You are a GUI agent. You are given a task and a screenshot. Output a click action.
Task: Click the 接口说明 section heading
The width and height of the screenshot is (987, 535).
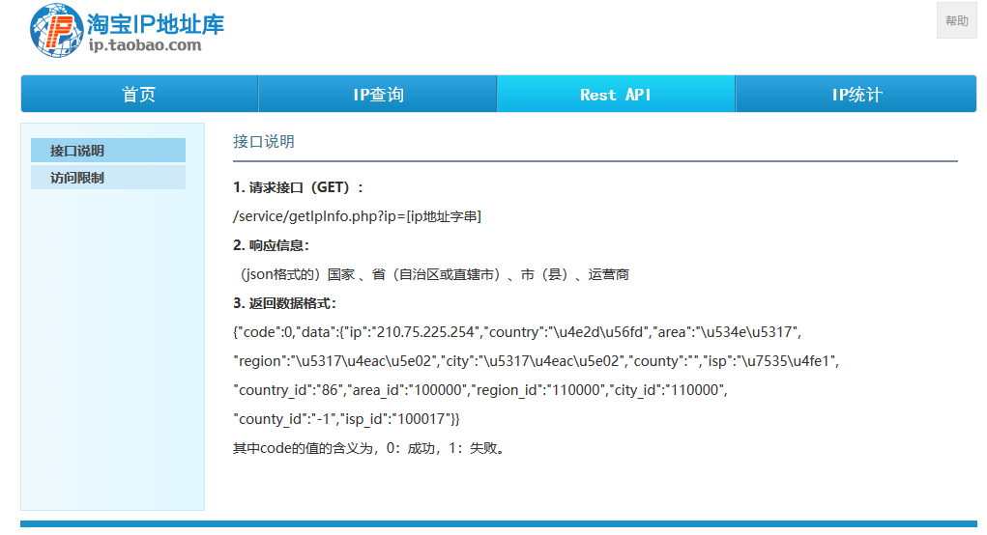tap(264, 141)
